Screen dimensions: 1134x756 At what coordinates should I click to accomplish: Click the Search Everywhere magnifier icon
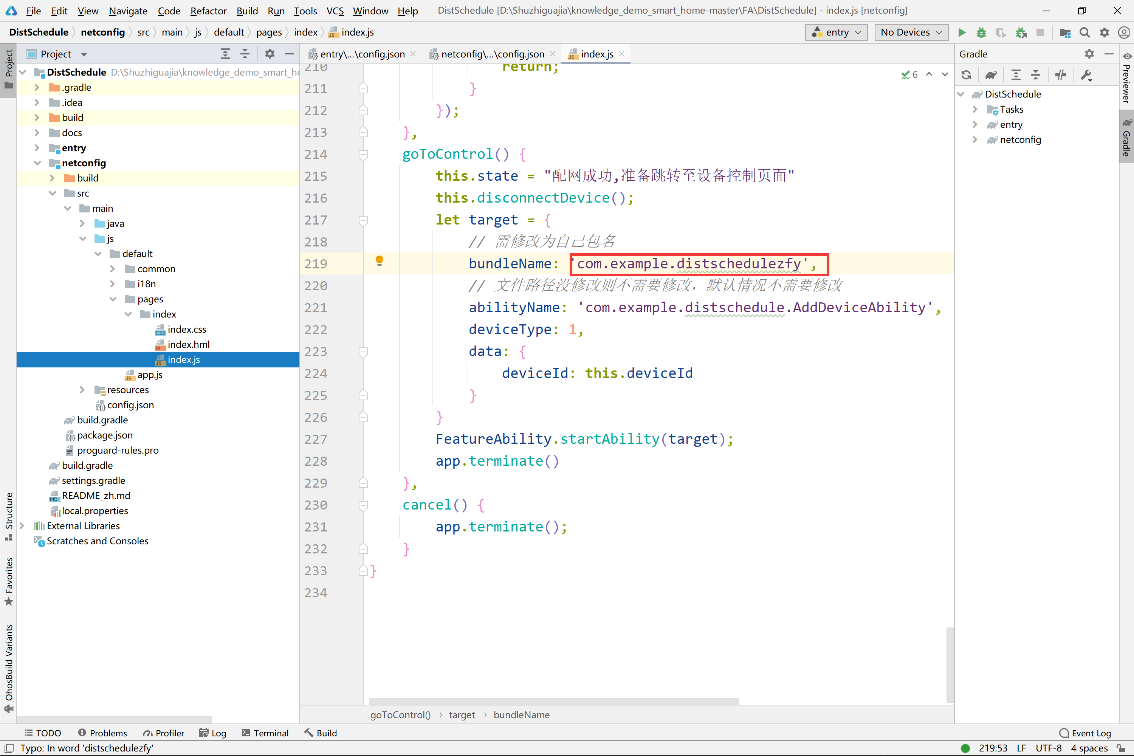pos(1084,32)
